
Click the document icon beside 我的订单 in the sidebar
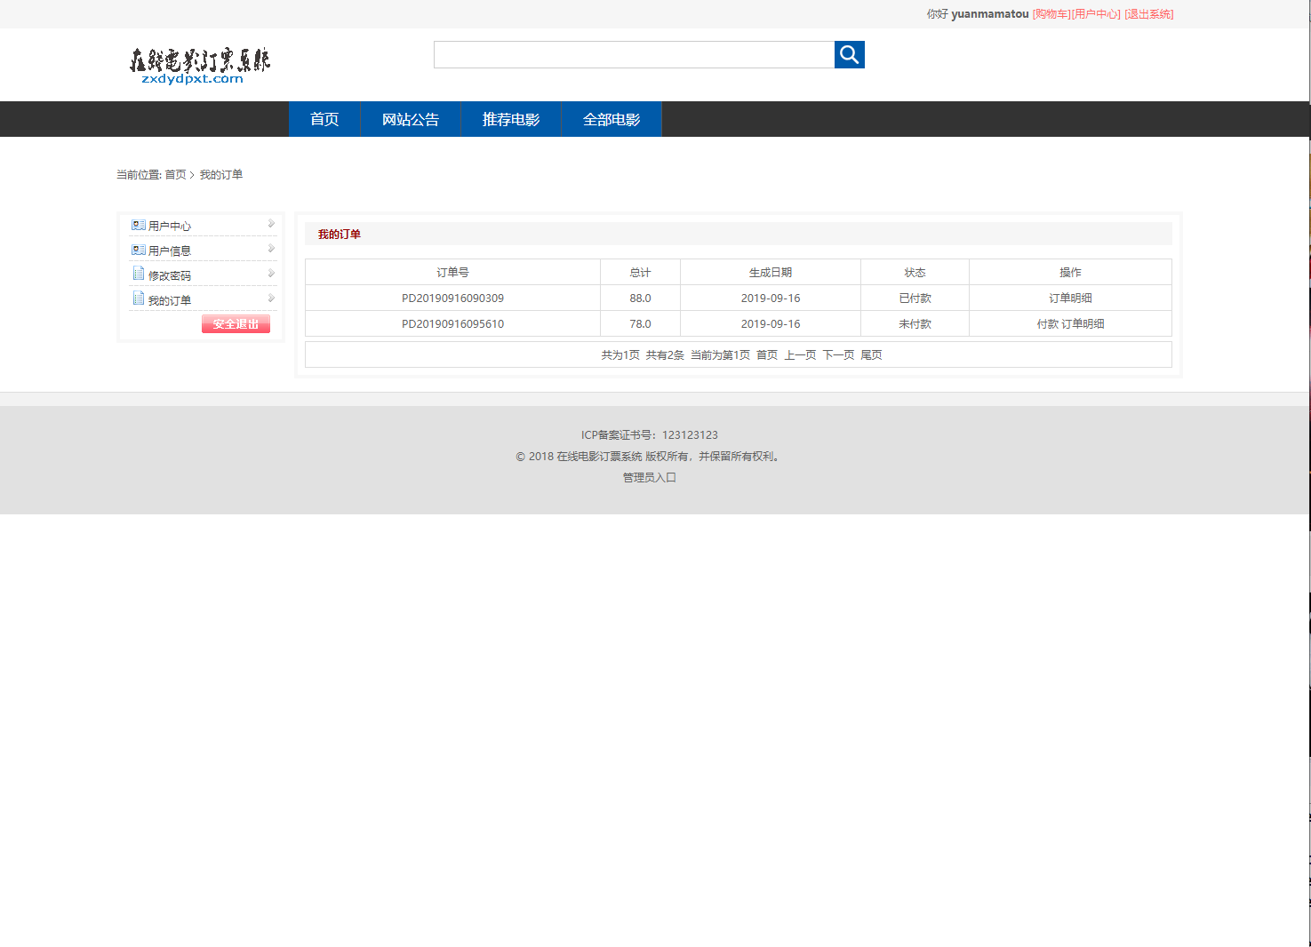pos(139,298)
